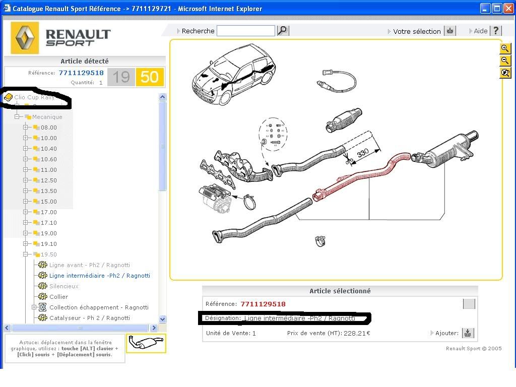This screenshot has height=387, width=516.
Task: Click the Recherche input field
Action: [246, 31]
